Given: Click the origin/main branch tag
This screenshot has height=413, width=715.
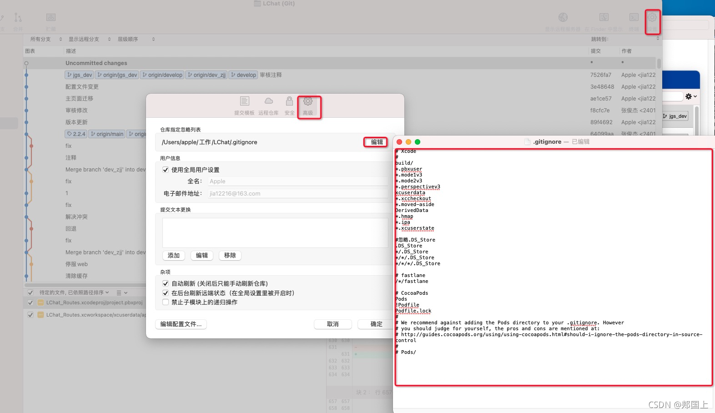Looking at the screenshot, I should click(x=107, y=134).
